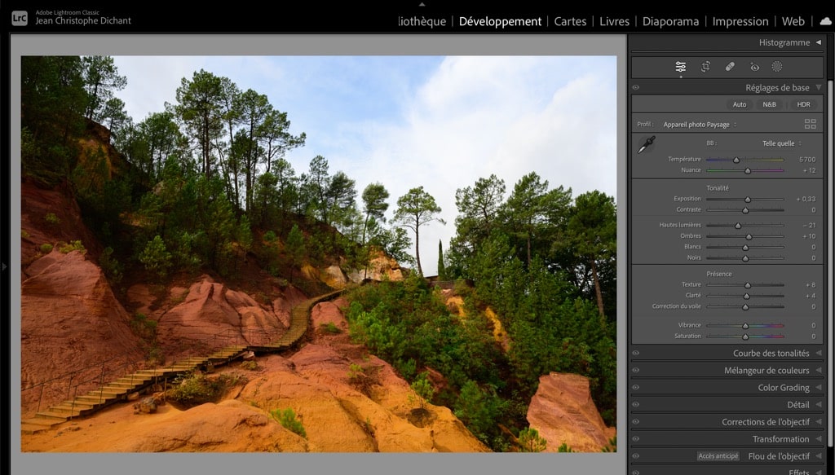Click the landscape photo preview
Image resolution: width=835 pixels, height=475 pixels.
click(x=318, y=253)
